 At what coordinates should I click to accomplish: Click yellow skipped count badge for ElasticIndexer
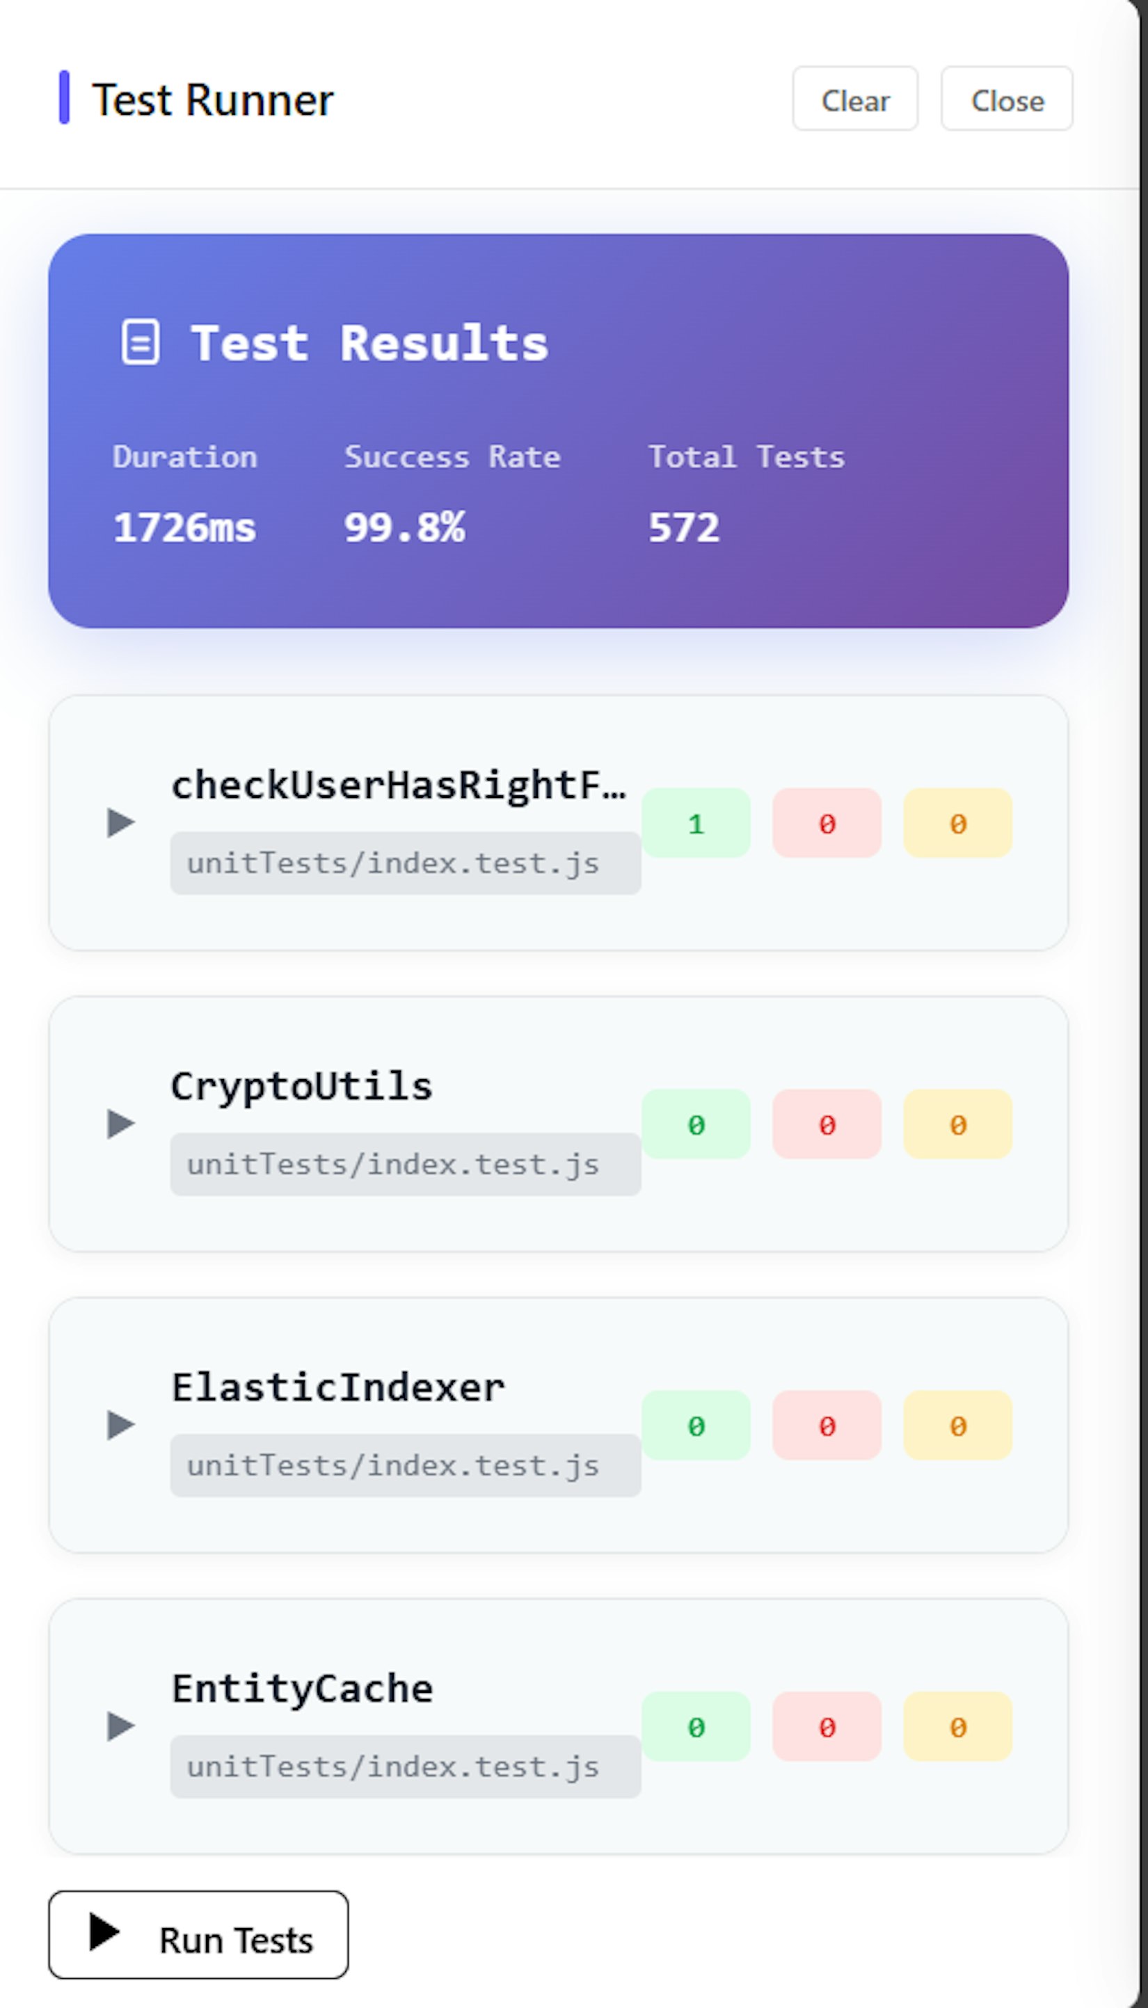point(957,1426)
